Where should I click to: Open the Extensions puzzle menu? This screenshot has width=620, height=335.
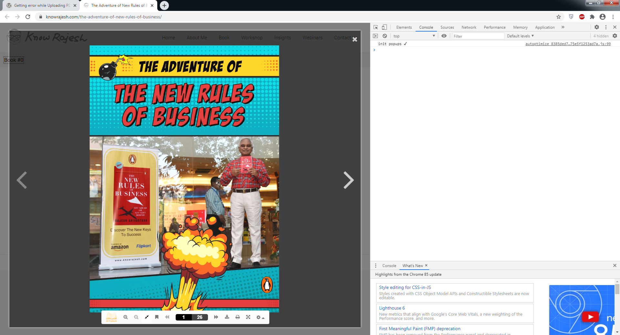(x=592, y=17)
